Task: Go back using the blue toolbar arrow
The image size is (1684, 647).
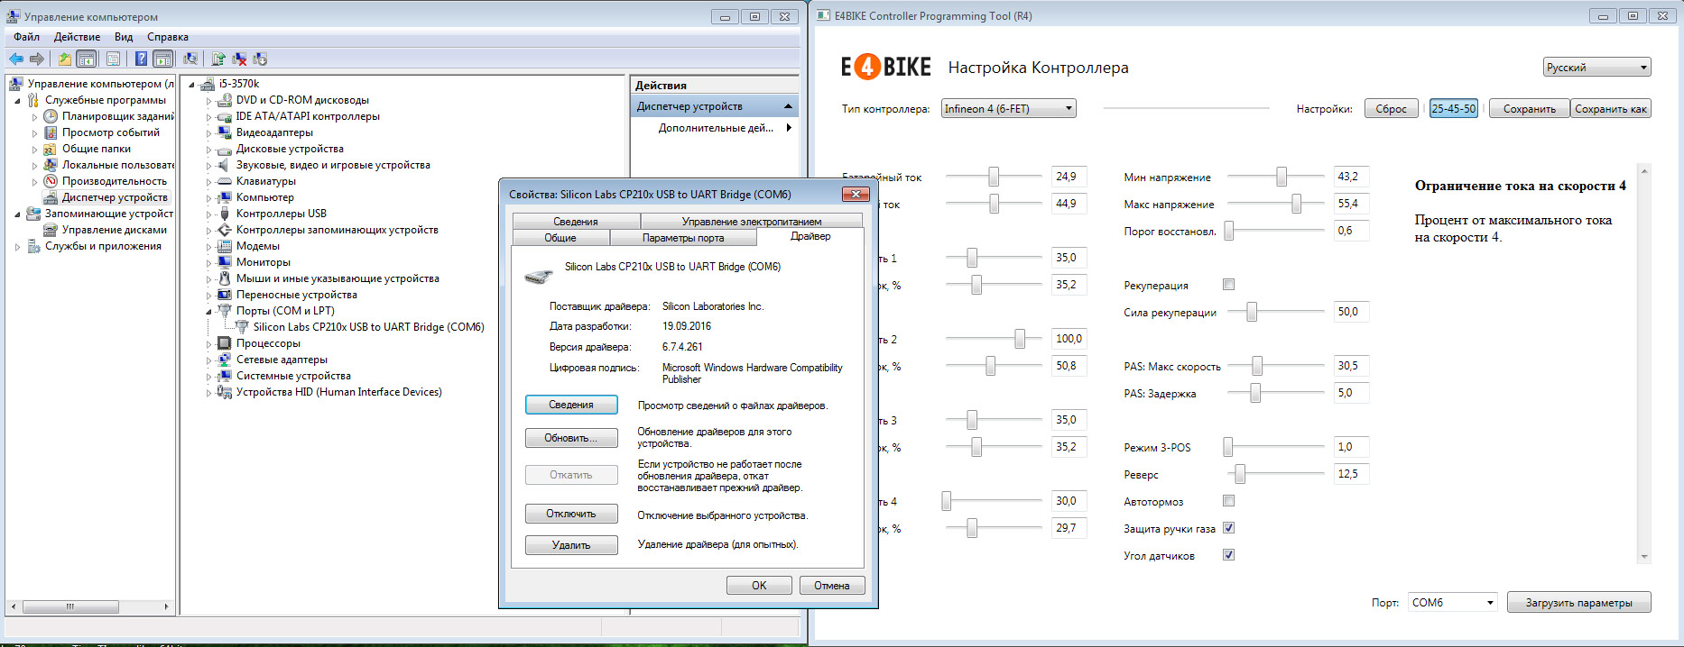Action: click(x=16, y=59)
